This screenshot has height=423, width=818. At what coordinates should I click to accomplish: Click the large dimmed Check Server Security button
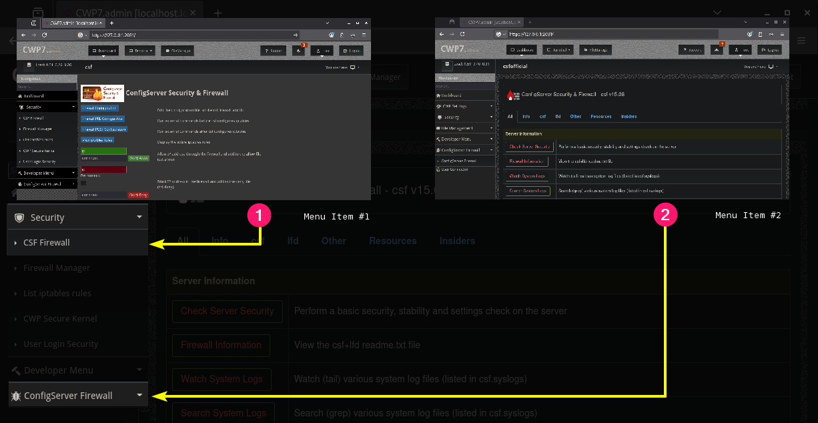pos(227,311)
